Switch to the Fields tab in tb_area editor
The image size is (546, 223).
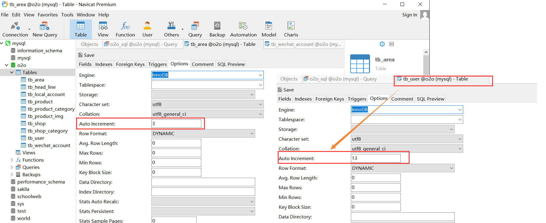click(x=85, y=64)
